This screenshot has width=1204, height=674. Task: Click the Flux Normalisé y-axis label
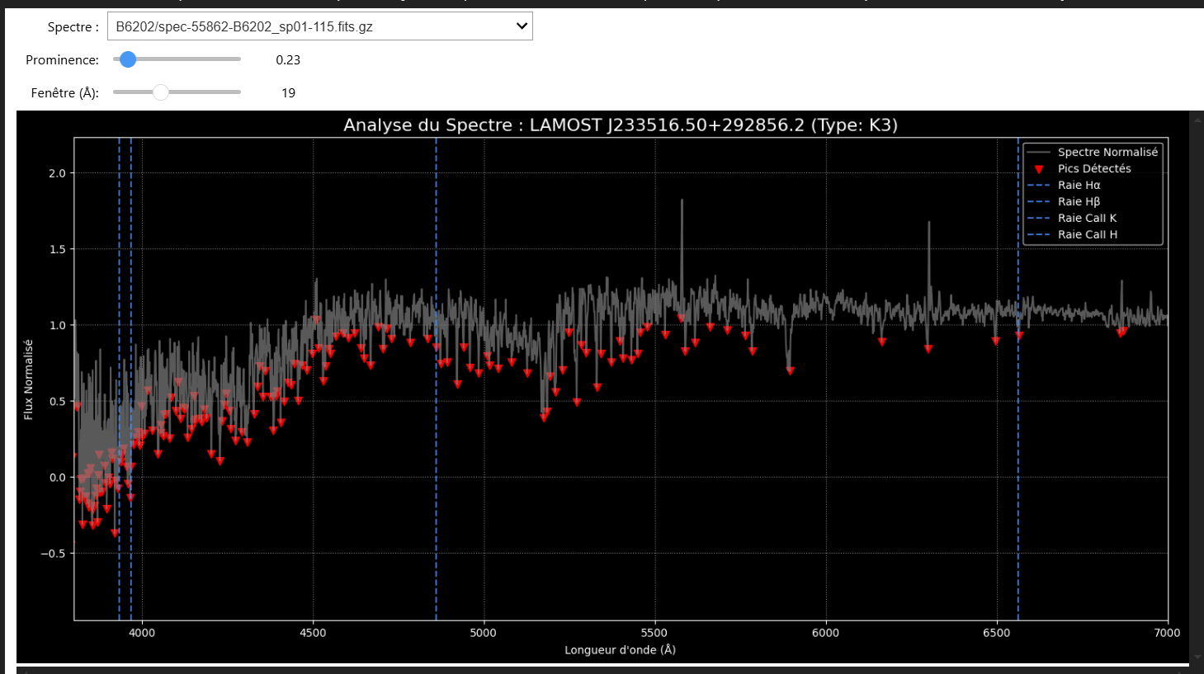[x=28, y=379]
